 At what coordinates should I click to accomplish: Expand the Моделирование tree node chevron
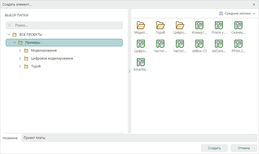pos(20,51)
